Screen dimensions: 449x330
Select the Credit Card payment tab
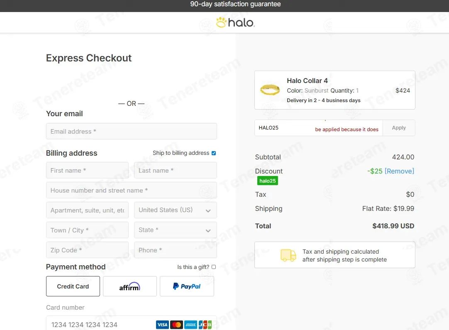coord(73,286)
